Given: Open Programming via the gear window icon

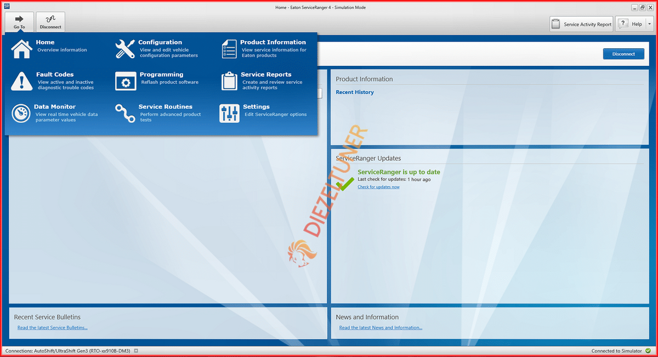Looking at the screenshot, I should point(125,81).
